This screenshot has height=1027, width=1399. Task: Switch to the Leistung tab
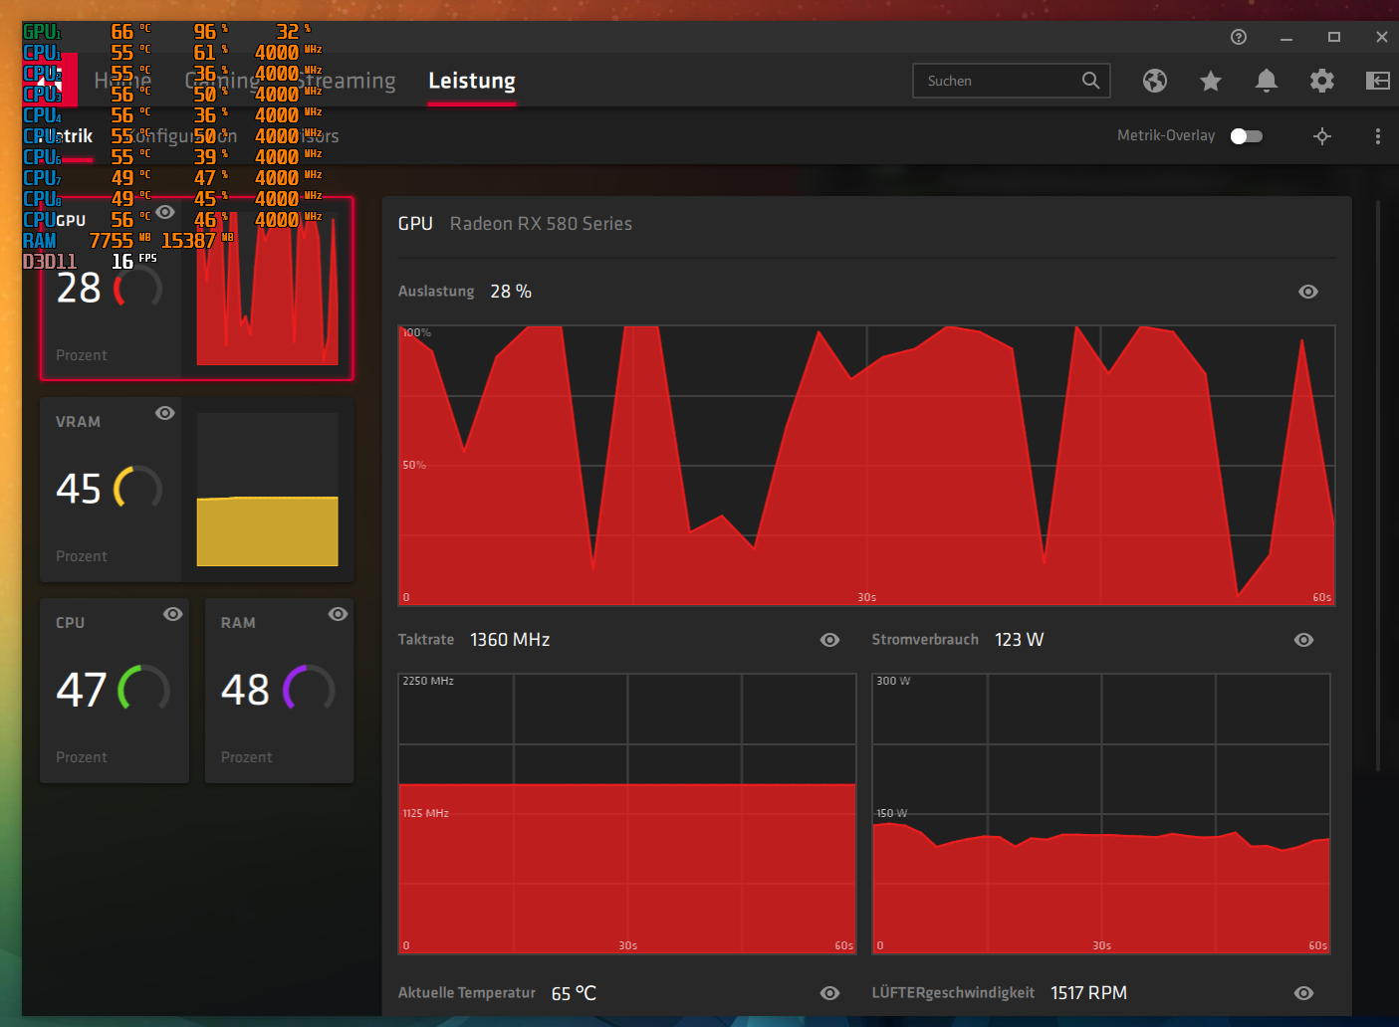472,81
